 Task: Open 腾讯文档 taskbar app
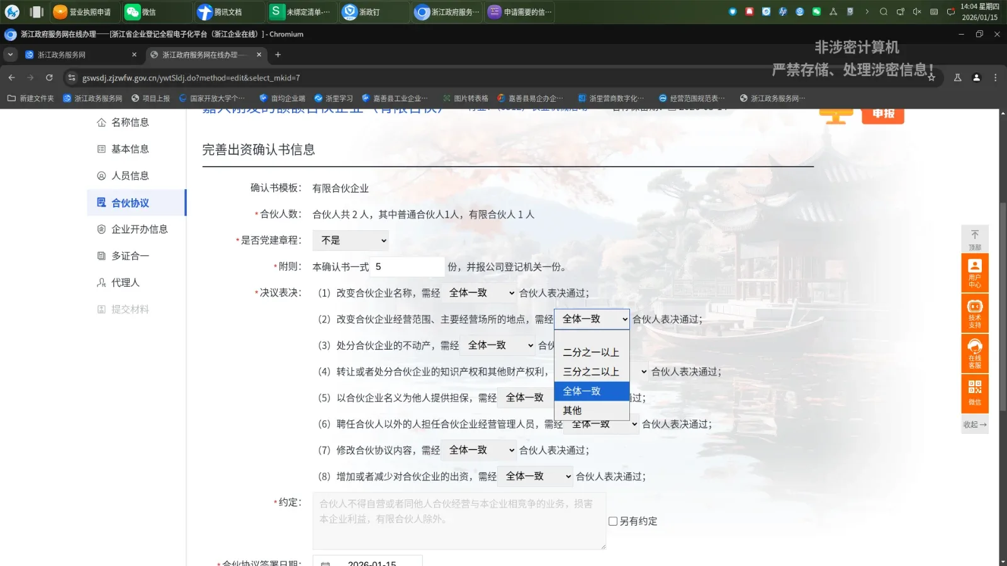[230, 12]
